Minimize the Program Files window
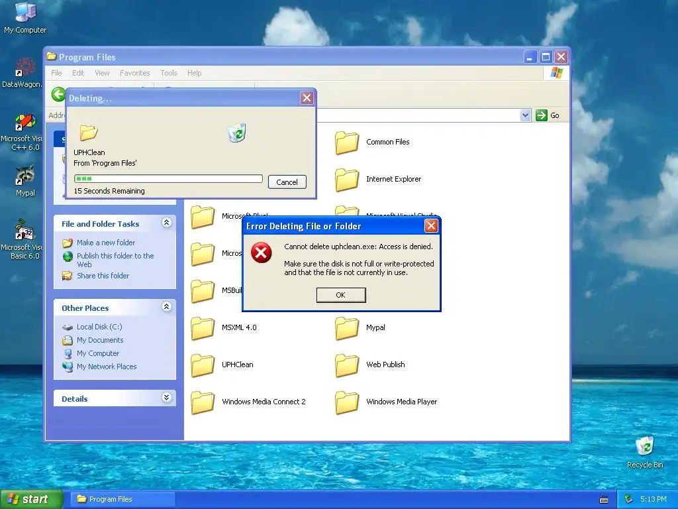This screenshot has width=678, height=509. pyautogui.click(x=530, y=57)
